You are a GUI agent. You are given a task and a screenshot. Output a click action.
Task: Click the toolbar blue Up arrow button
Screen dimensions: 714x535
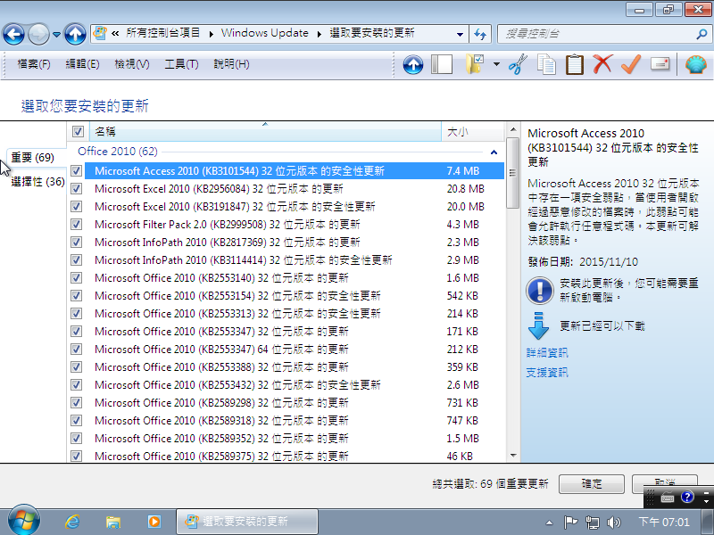click(x=413, y=64)
